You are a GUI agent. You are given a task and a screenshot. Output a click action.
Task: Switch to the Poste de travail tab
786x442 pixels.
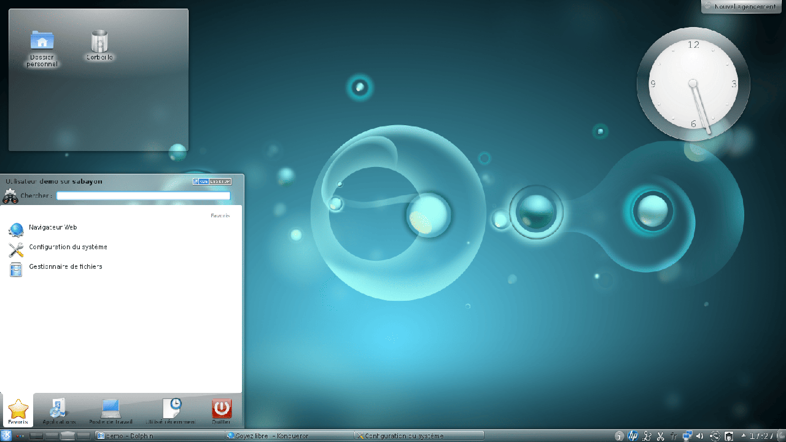pos(111,411)
